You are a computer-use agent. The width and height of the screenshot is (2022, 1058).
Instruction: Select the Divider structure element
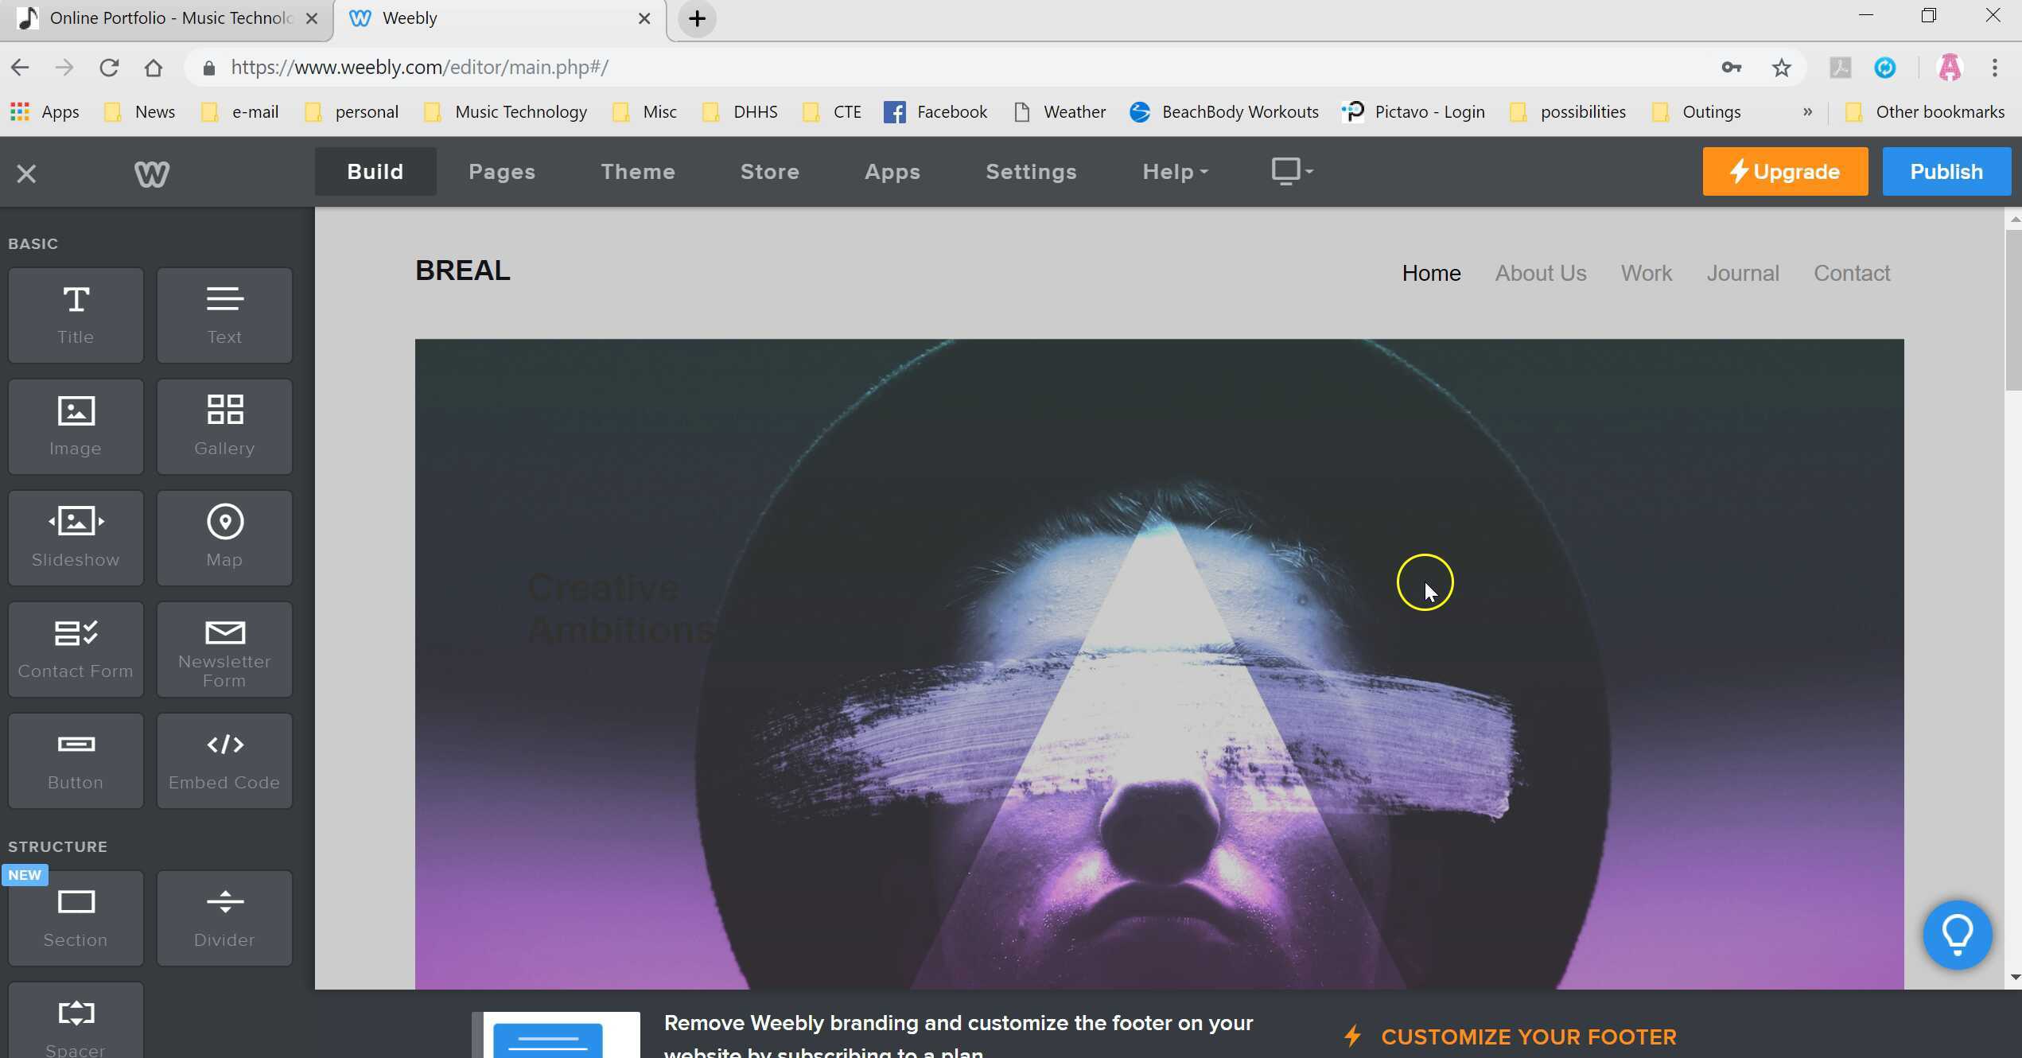tap(224, 918)
